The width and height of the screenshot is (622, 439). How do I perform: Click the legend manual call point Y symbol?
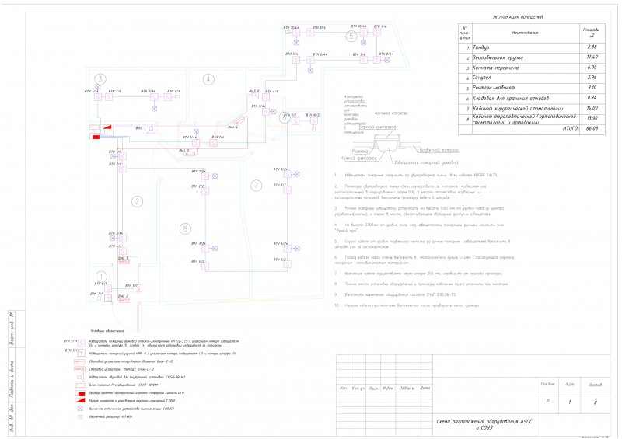[x=82, y=353]
